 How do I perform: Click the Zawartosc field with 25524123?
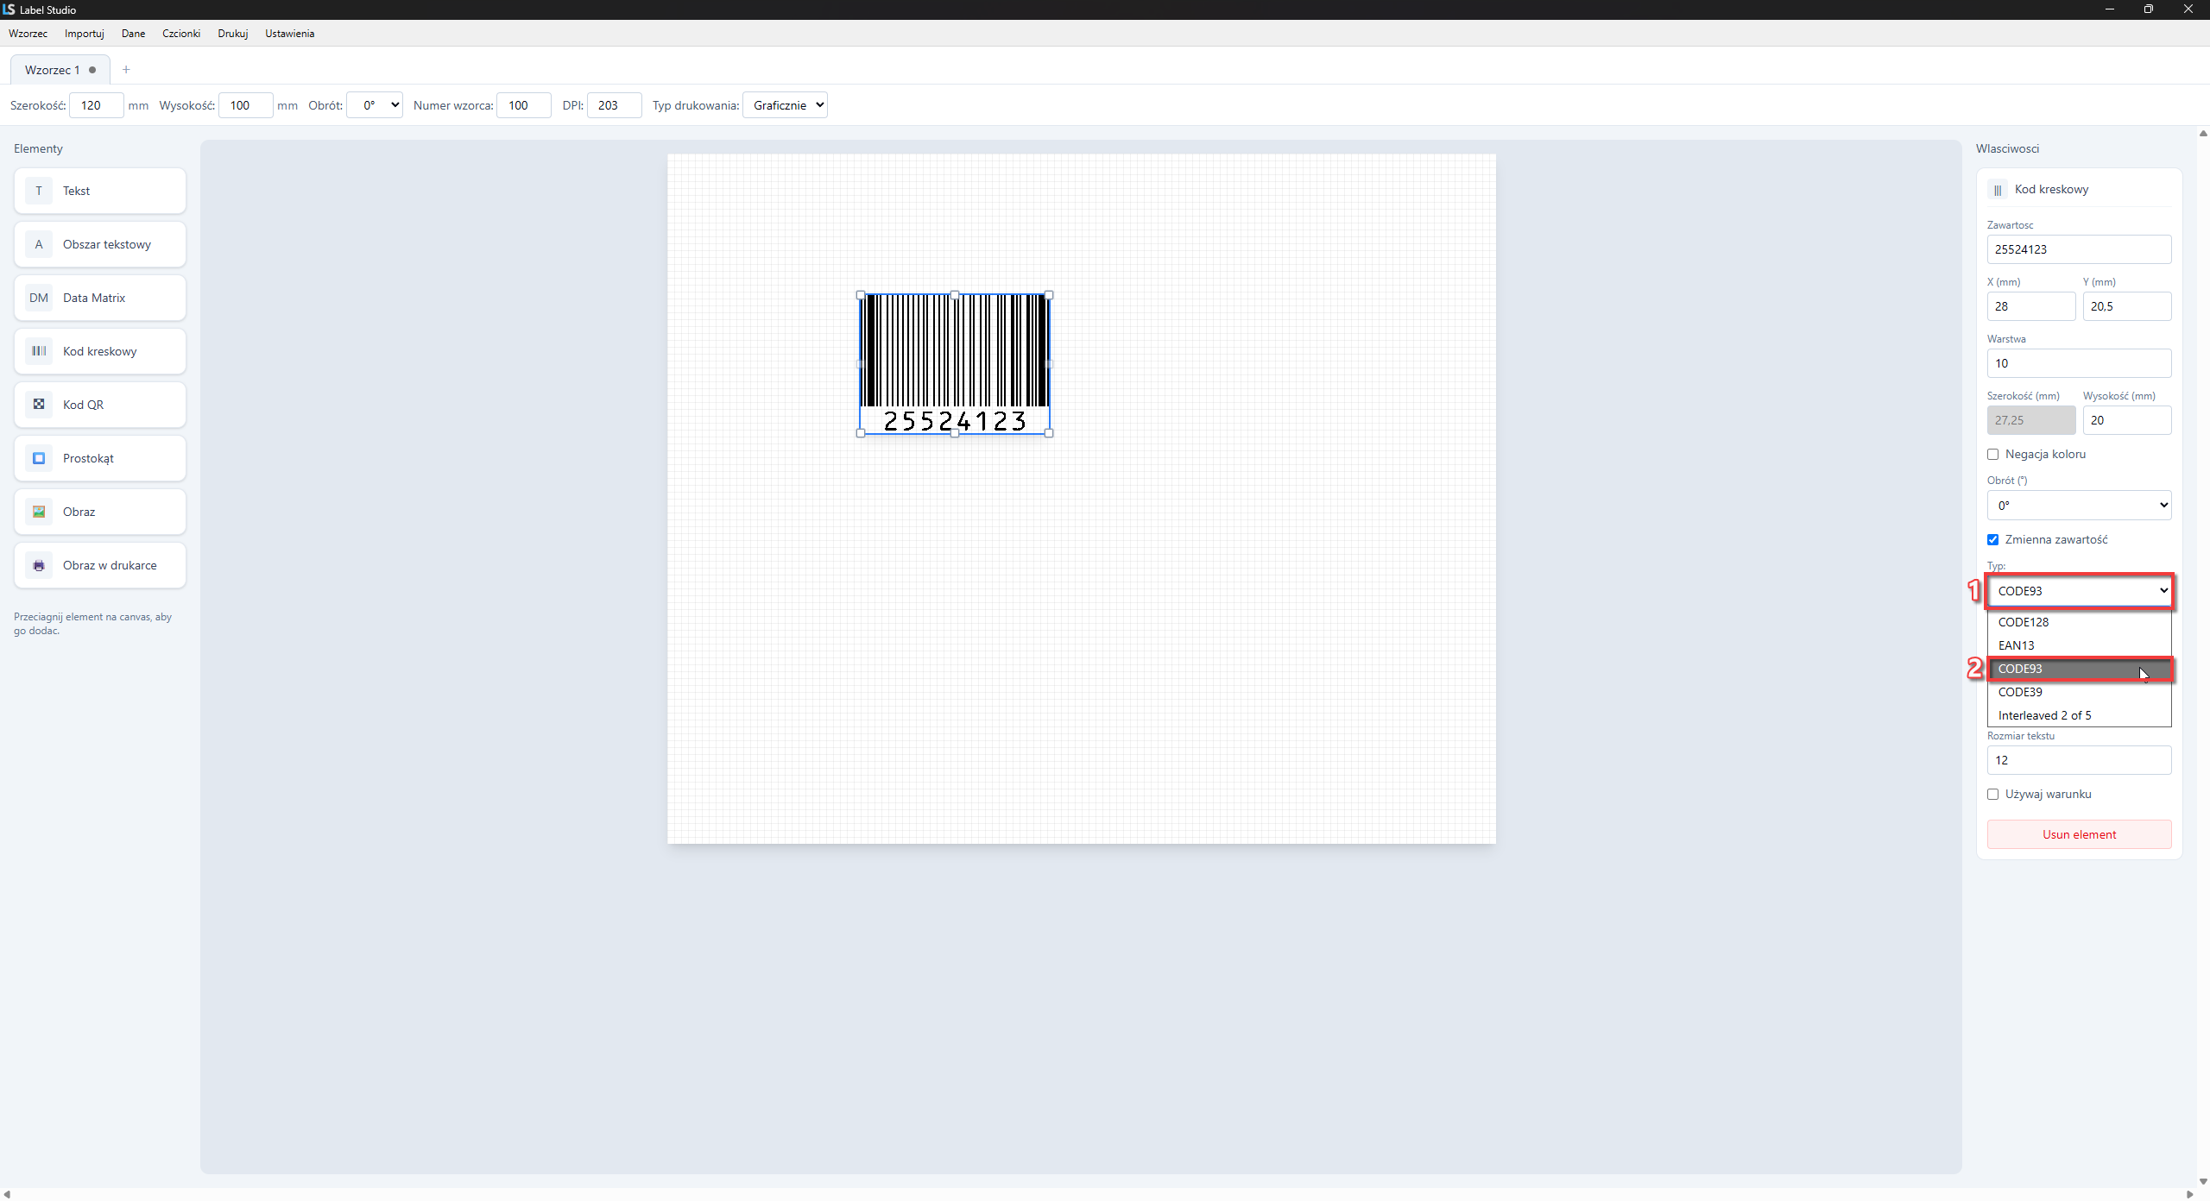tap(2079, 249)
